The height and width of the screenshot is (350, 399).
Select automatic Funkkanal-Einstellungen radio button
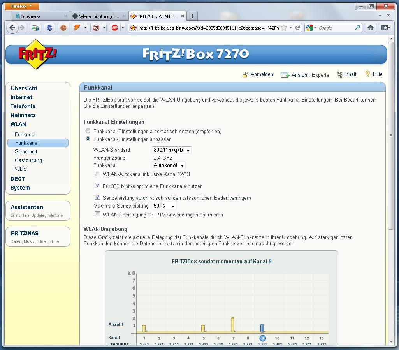tap(88, 131)
